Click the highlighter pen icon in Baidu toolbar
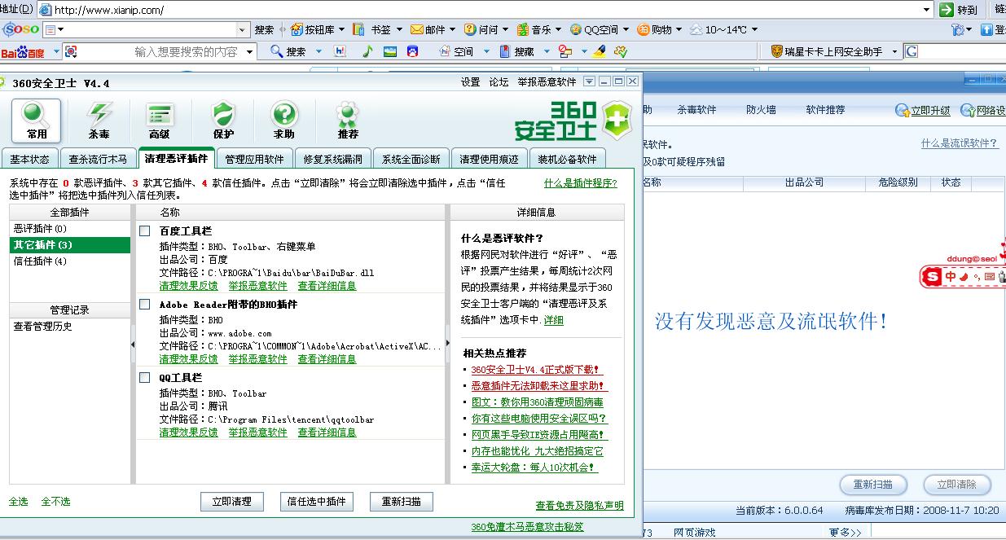Image resolution: width=1006 pixels, height=540 pixels. coord(599,51)
